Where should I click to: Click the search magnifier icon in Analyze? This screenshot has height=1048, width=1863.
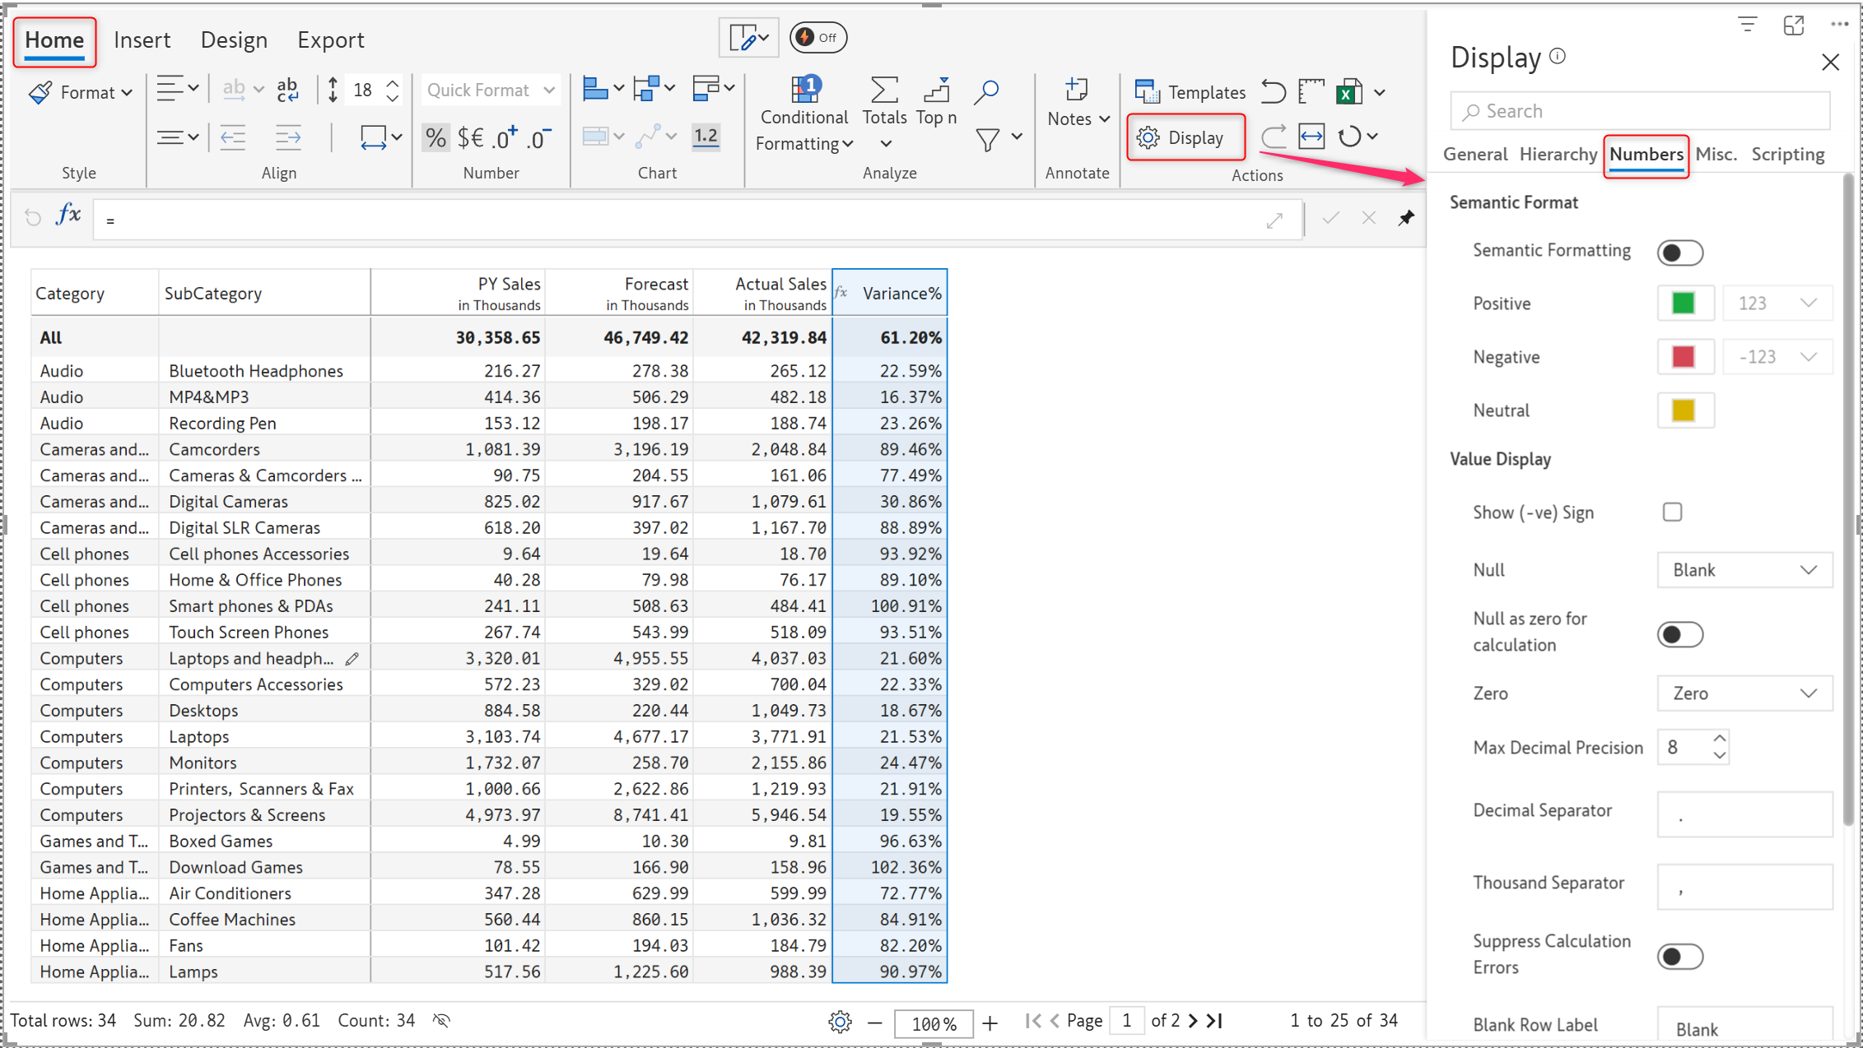click(x=985, y=90)
